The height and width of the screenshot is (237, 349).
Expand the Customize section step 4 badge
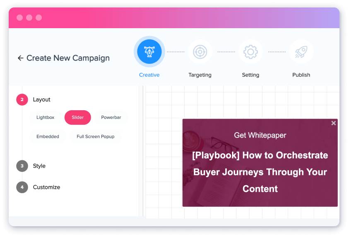[x=22, y=187]
